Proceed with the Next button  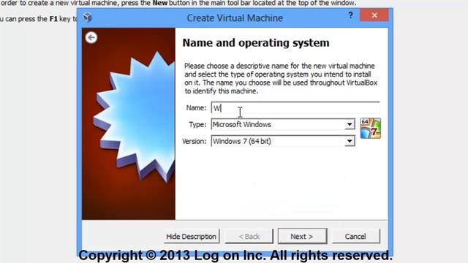(302, 237)
